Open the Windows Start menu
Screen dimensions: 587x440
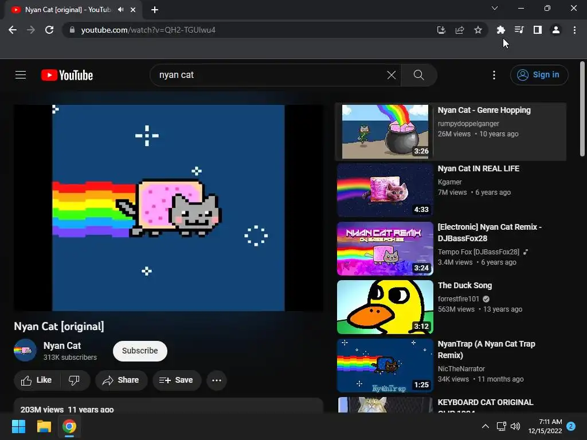18,426
